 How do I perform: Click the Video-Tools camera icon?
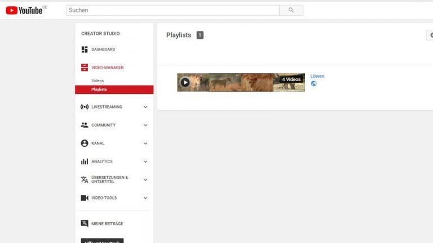tap(85, 198)
